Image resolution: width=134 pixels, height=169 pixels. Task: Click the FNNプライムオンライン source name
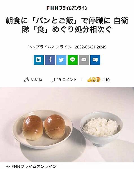[x=50, y=47]
